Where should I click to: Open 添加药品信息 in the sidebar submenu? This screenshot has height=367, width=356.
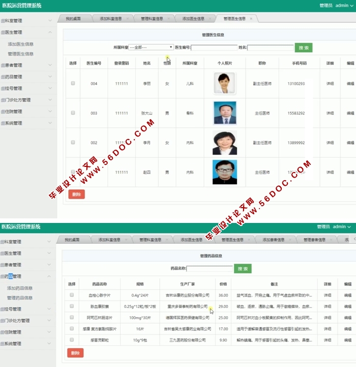coord(20,288)
